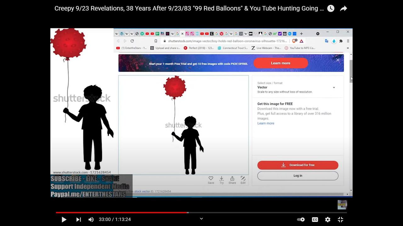The height and width of the screenshot is (226, 403).
Task: Toggle the autoplay switch
Action: 301,220
